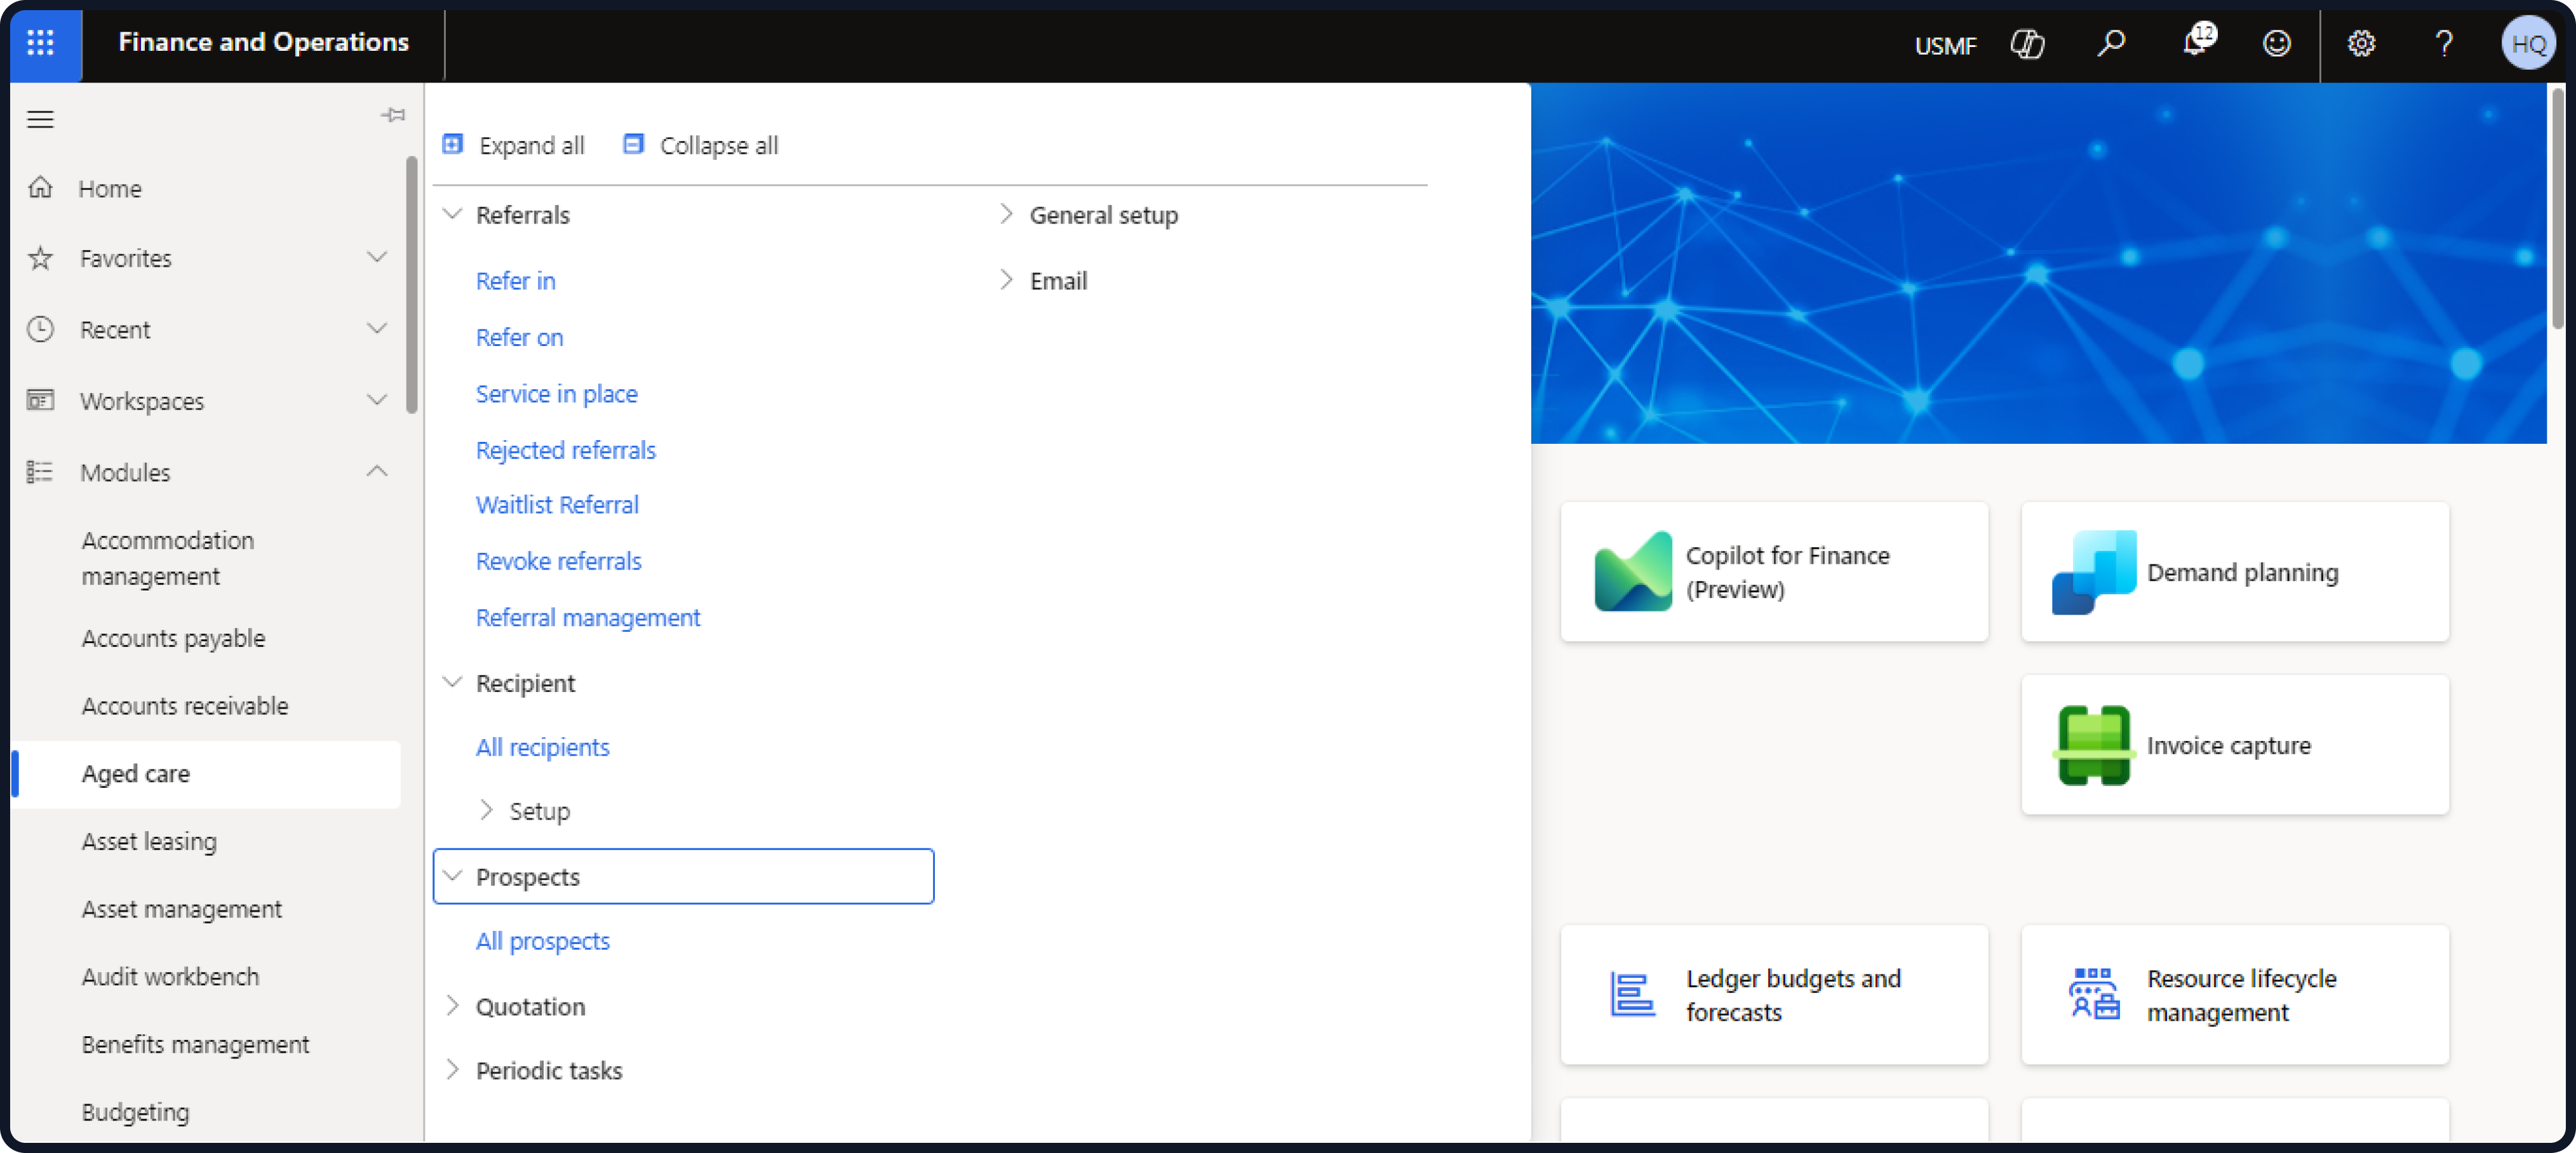This screenshot has height=1153, width=2576.
Task: Expand the Favorites chevron
Action: pos(377,257)
